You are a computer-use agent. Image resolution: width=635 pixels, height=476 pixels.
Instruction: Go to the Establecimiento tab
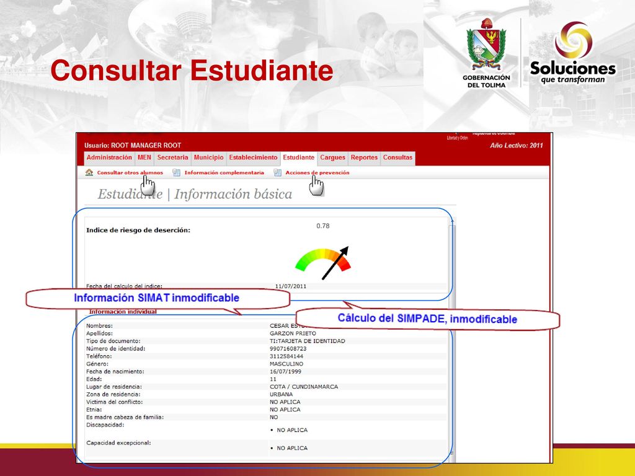[253, 157]
